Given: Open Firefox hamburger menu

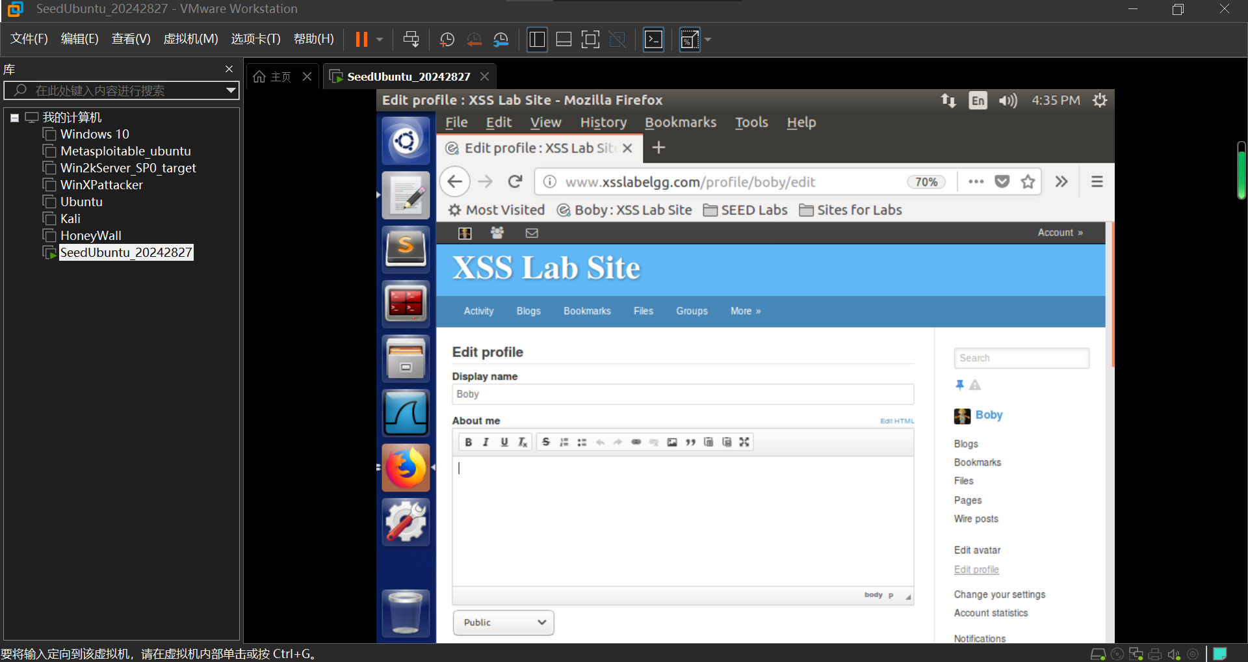Looking at the screenshot, I should [x=1097, y=182].
